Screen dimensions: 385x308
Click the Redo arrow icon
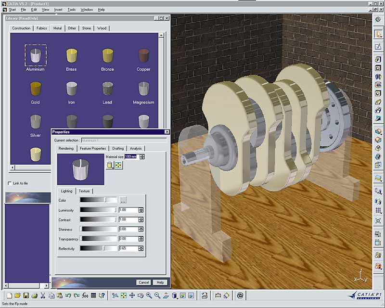[77, 295]
